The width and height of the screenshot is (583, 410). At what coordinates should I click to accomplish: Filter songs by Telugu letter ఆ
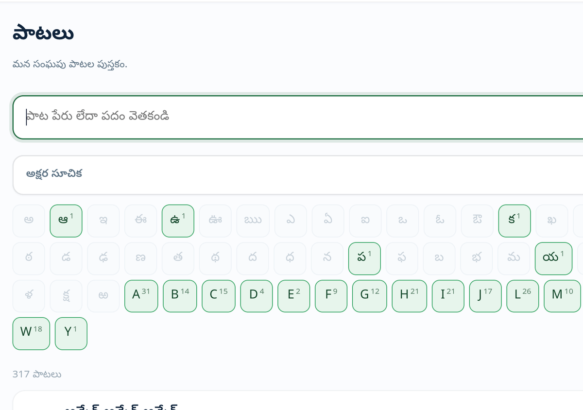(67, 221)
